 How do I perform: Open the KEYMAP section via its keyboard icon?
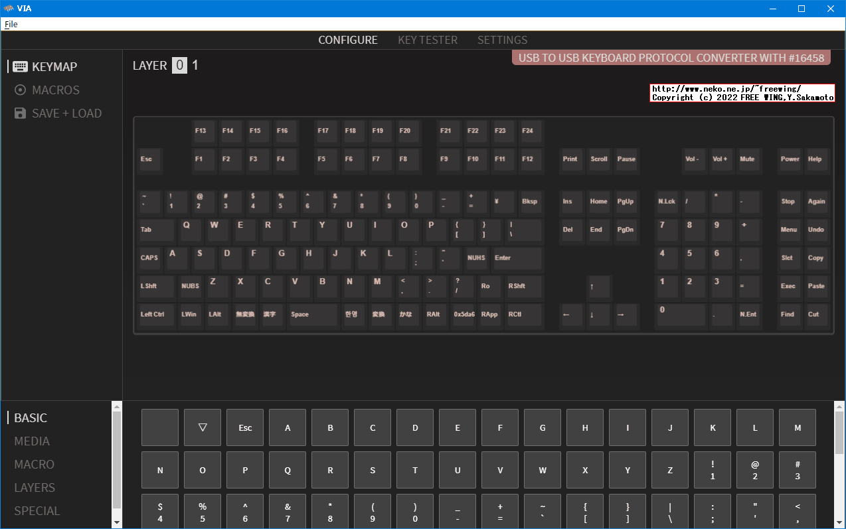pyautogui.click(x=20, y=66)
